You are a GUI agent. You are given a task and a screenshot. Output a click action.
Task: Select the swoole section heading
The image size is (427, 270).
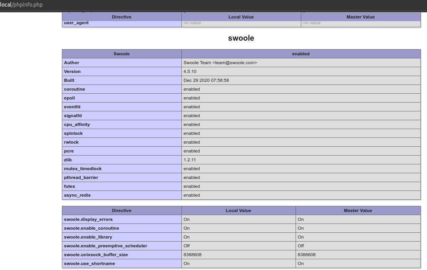click(x=241, y=38)
